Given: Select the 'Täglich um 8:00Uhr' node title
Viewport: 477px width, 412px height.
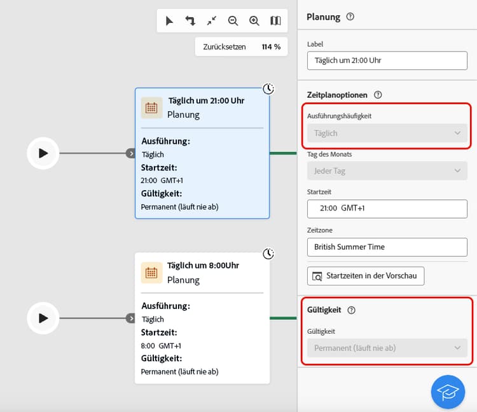Looking at the screenshot, I should [203, 265].
